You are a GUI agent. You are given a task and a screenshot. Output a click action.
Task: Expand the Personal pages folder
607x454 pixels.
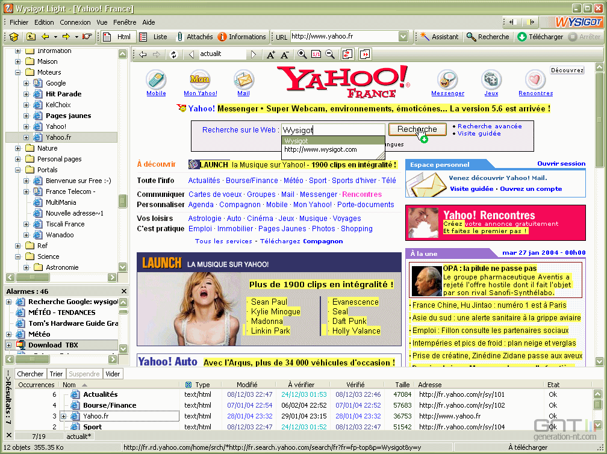point(18,159)
